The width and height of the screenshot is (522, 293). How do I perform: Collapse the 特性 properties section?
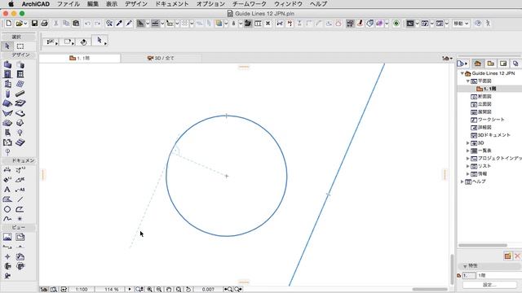point(465,266)
